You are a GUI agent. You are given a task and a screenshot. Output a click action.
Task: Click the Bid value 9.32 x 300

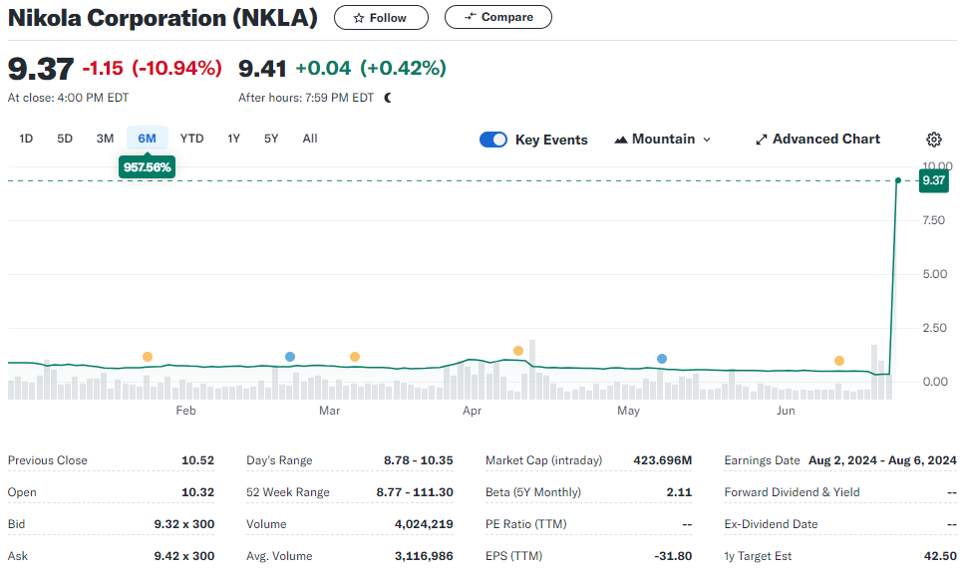[184, 524]
